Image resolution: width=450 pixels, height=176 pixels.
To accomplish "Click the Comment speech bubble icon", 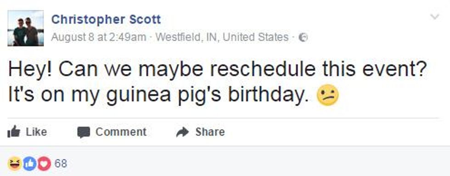I will point(84,132).
